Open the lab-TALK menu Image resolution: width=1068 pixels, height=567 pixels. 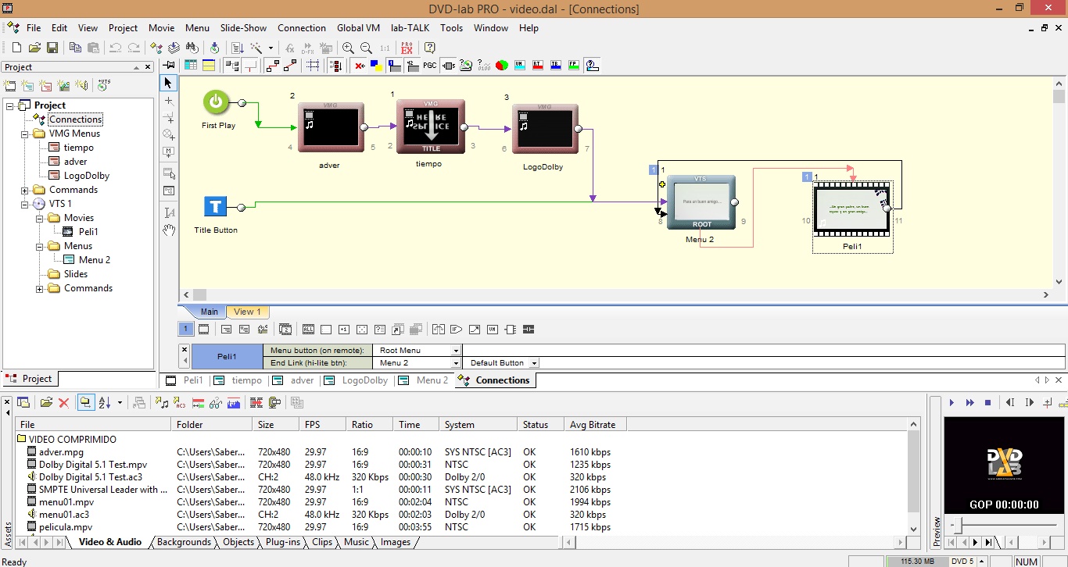410,28
